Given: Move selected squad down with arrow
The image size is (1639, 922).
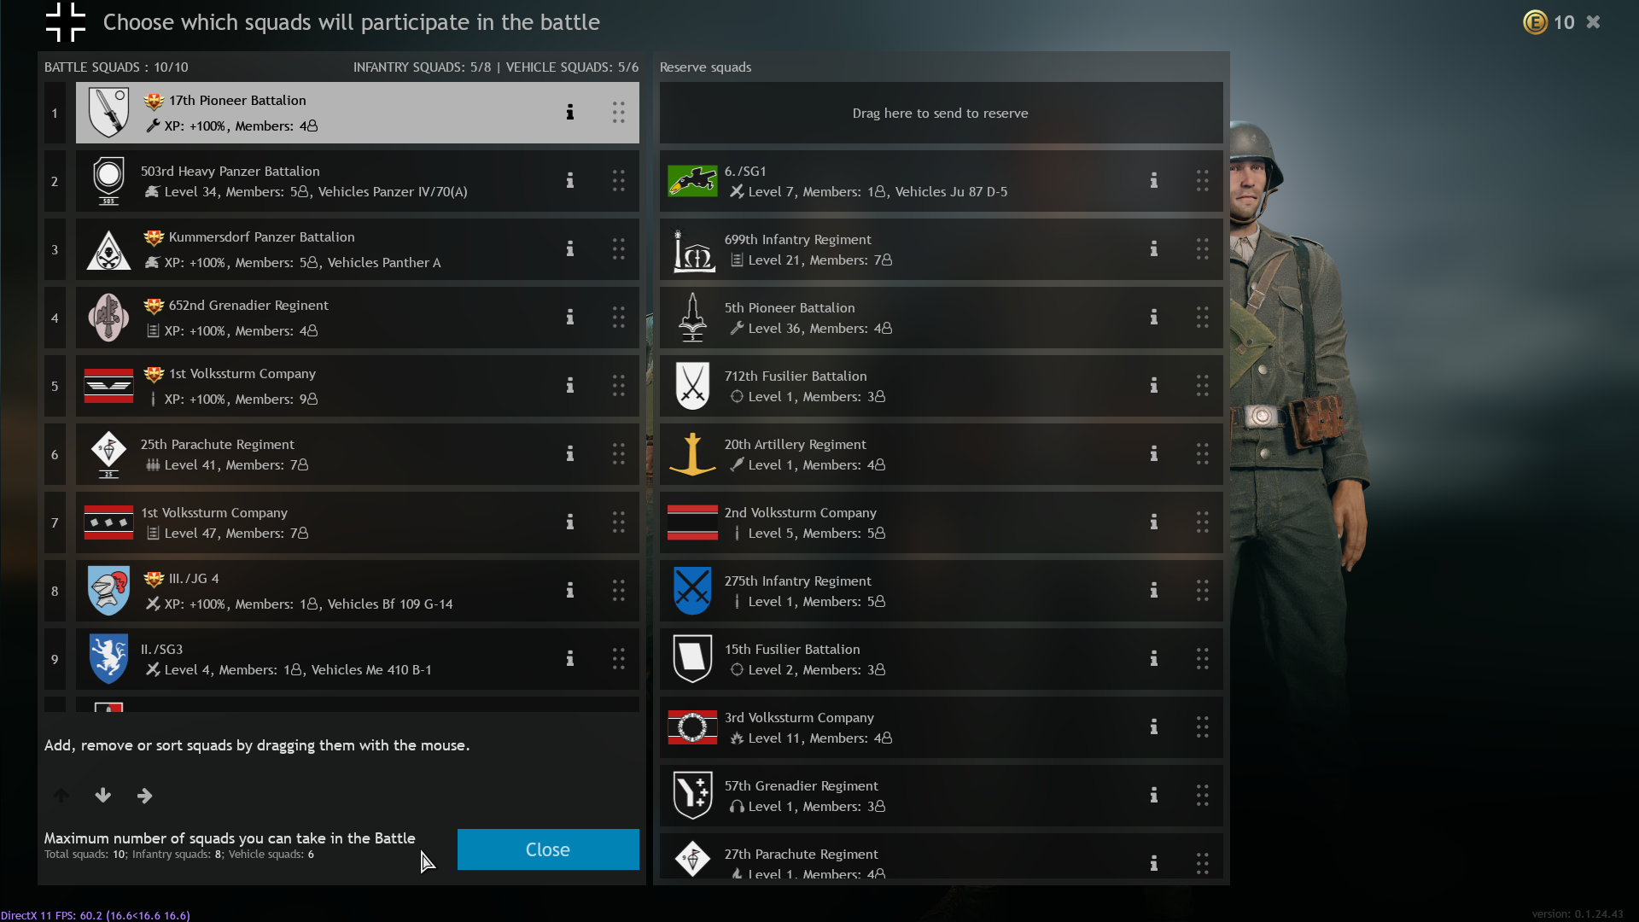Looking at the screenshot, I should [103, 796].
